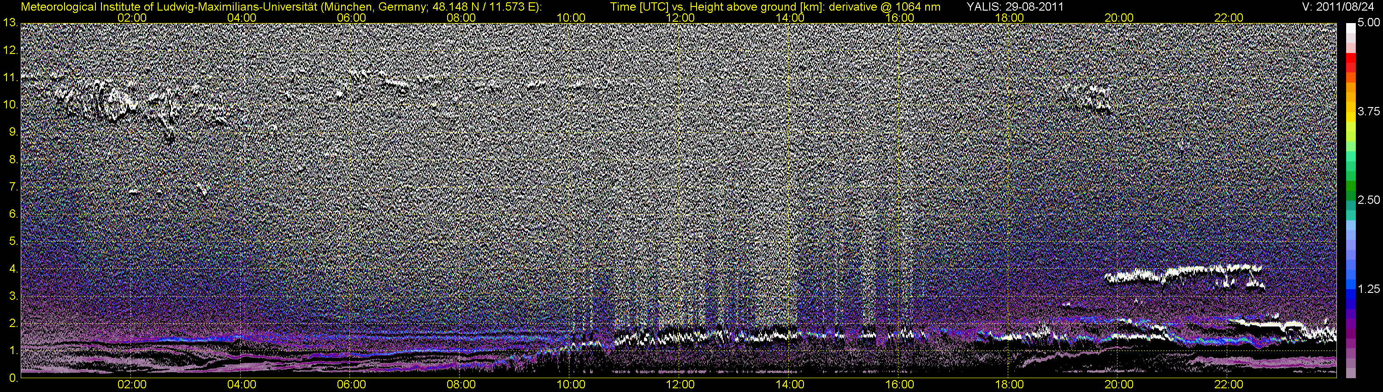The width and height of the screenshot is (1383, 392).
Task: Click the 6 km height axis label
Action: tap(13, 214)
